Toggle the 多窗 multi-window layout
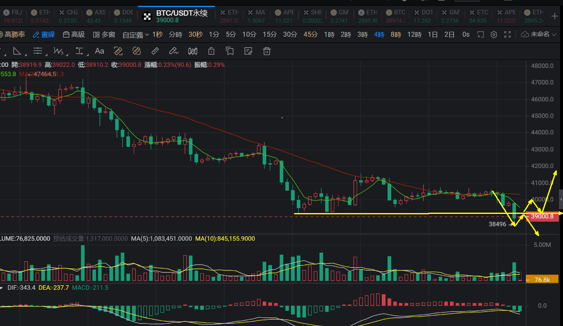 (104, 35)
